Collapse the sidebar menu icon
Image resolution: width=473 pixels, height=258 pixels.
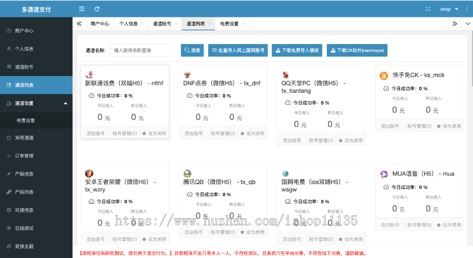[x=81, y=9]
